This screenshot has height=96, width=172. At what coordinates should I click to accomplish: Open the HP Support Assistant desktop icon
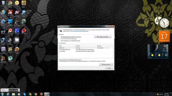click(x=3, y=41)
